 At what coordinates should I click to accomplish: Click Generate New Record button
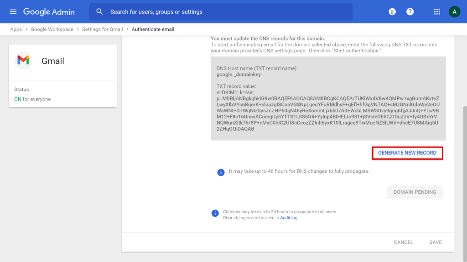(x=407, y=153)
